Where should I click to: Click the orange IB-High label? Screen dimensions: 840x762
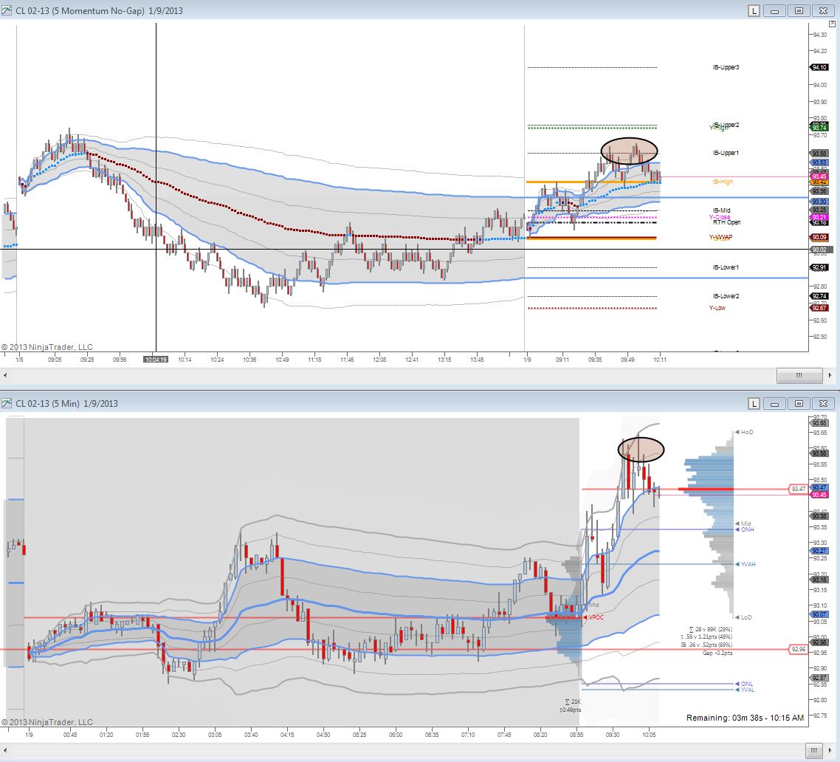pyautogui.click(x=723, y=182)
